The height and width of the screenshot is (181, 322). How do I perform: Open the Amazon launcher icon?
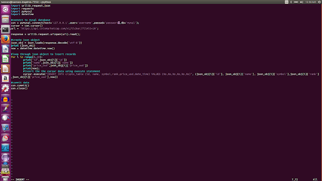[6, 78]
